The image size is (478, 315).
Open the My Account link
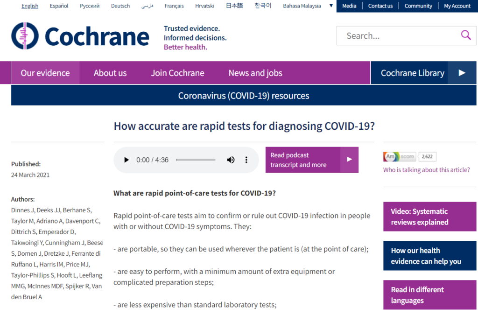tap(457, 6)
